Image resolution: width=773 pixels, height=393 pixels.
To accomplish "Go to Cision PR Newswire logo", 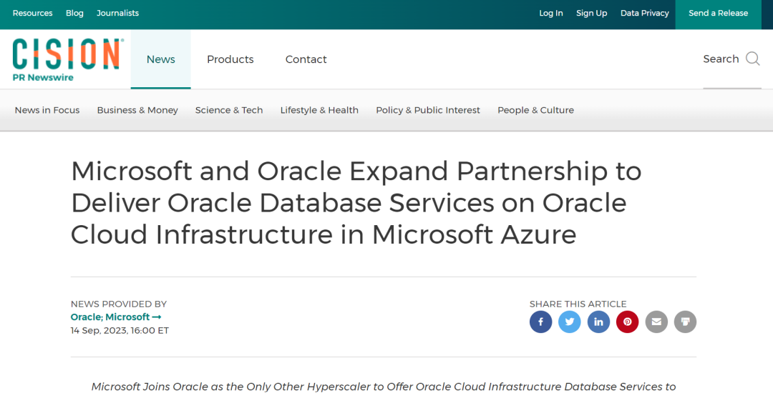I will coord(68,59).
